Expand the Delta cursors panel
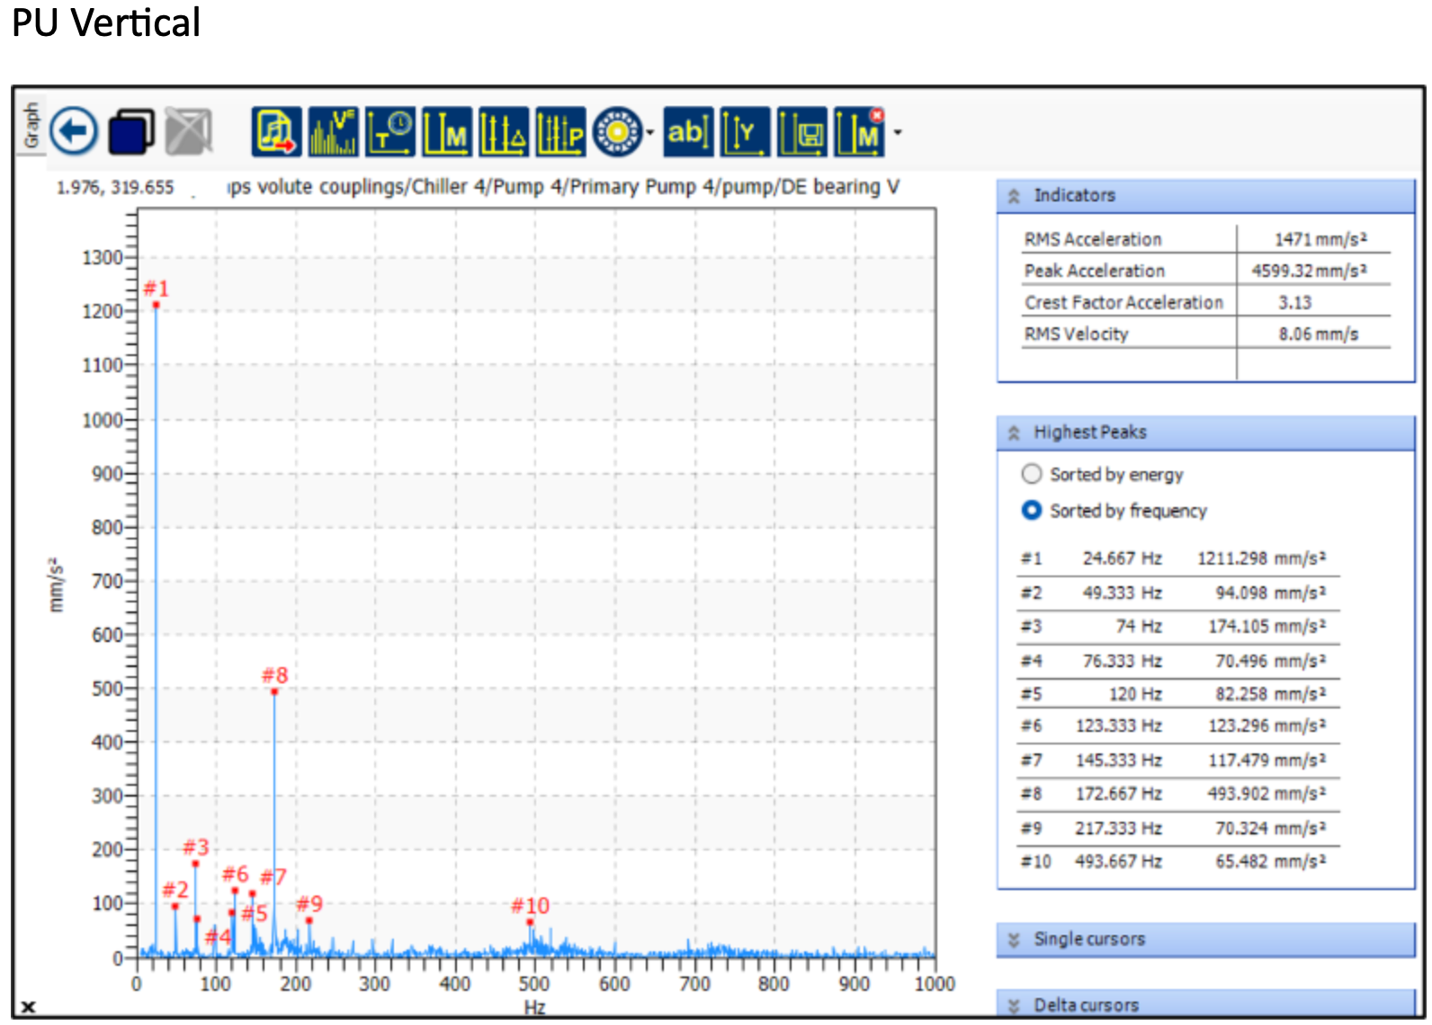1432x1025 pixels. tap(1015, 1005)
